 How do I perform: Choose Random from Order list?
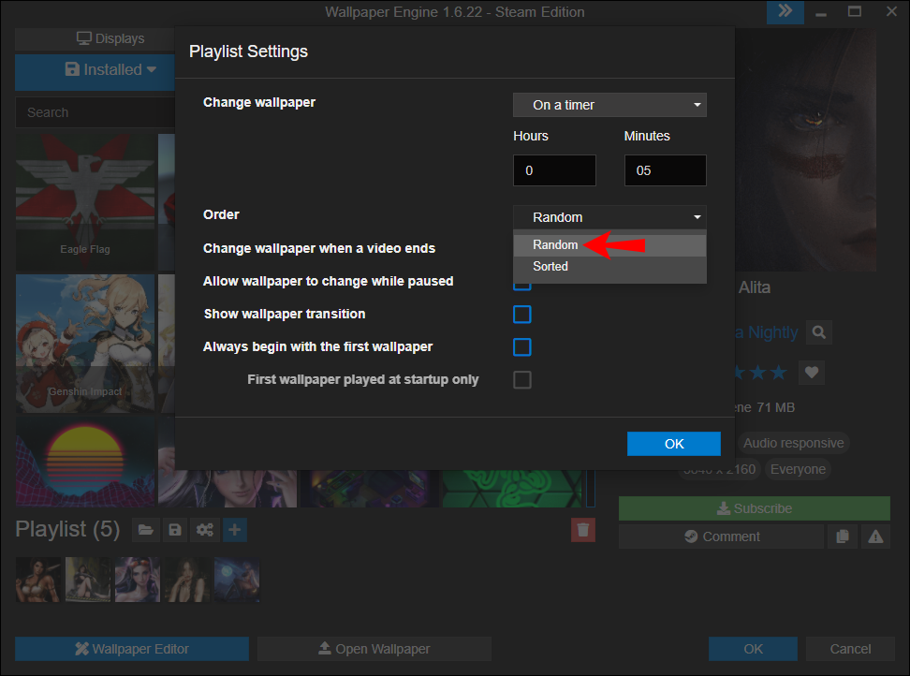609,245
